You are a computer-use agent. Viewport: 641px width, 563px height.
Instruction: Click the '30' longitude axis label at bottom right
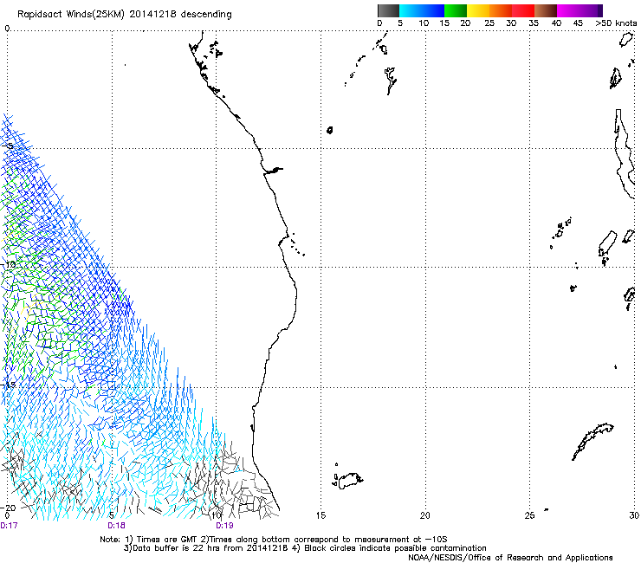pyautogui.click(x=634, y=515)
